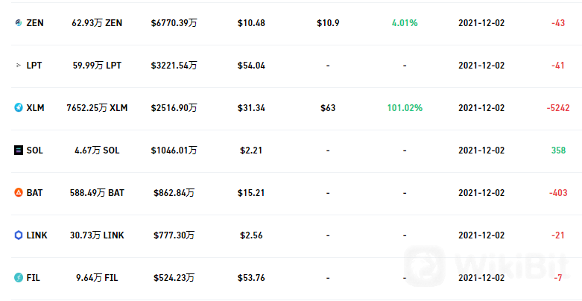This screenshot has width=582, height=301.
Task: Click the LPT coin icon
Action: point(19,66)
